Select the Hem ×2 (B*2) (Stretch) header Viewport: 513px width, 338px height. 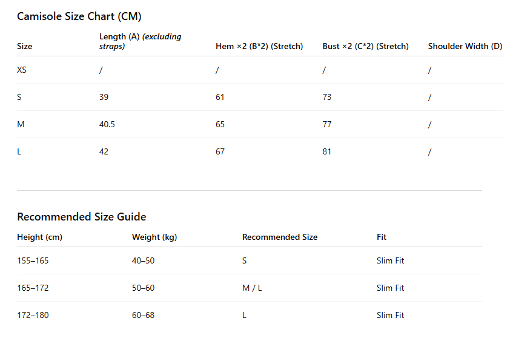click(259, 46)
